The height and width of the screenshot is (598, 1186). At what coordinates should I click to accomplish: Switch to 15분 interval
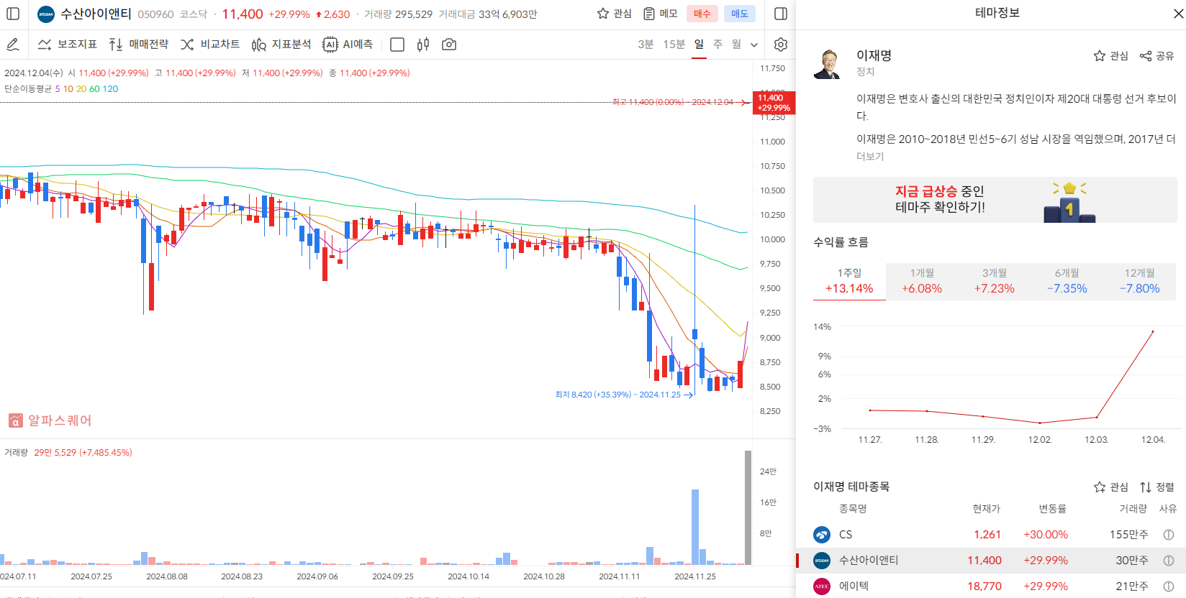(674, 45)
